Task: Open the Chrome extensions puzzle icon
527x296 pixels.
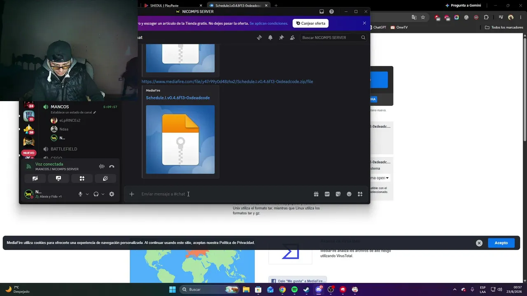Action: [x=486, y=17]
